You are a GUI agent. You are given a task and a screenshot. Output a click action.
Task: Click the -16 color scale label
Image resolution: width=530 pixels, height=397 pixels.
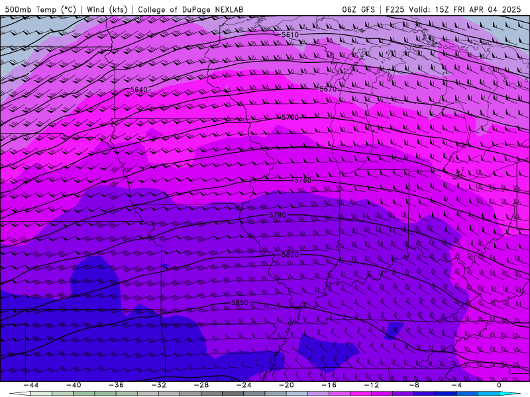click(x=329, y=385)
